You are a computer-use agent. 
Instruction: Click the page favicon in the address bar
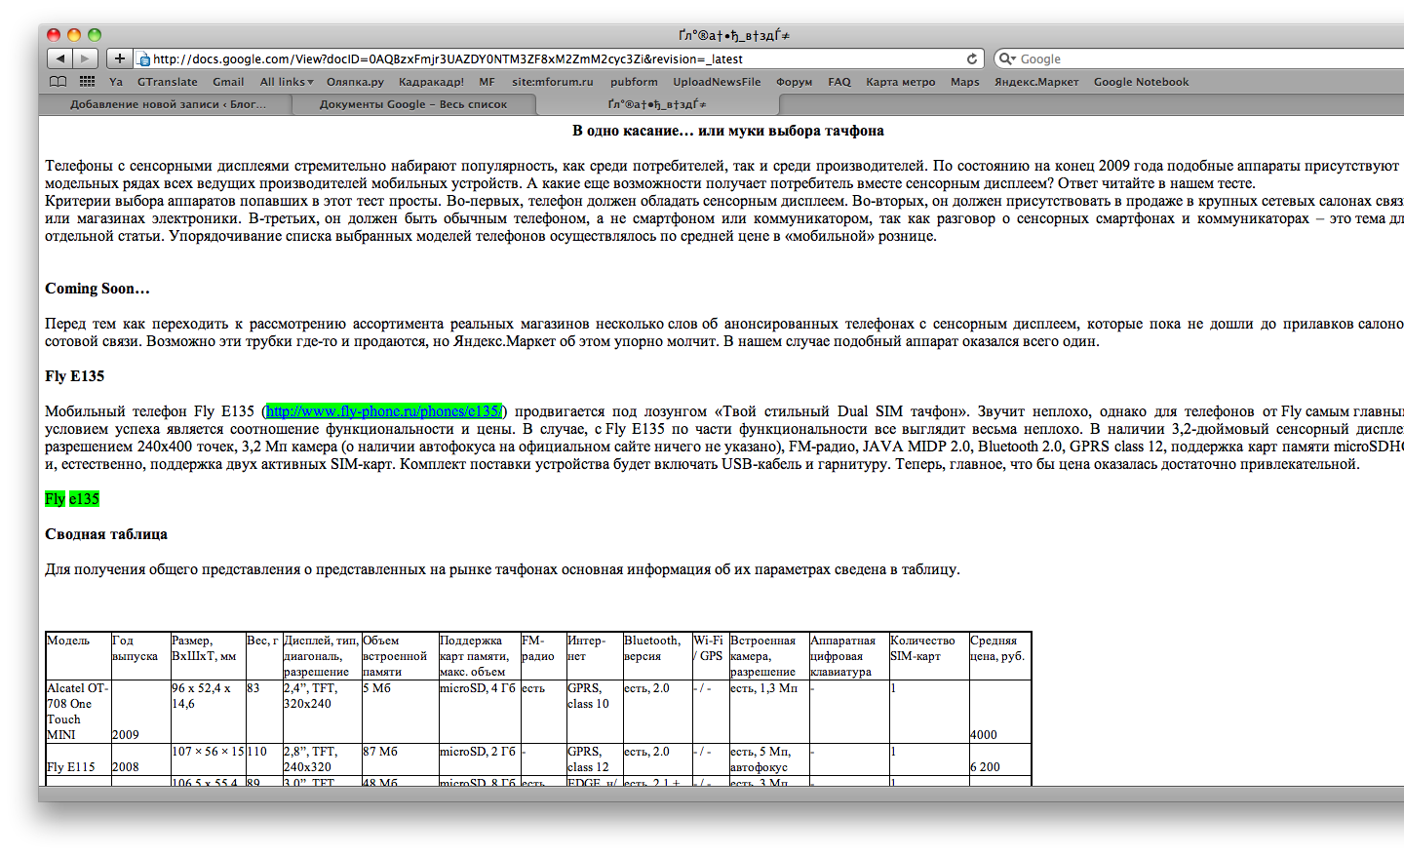pyautogui.click(x=143, y=59)
